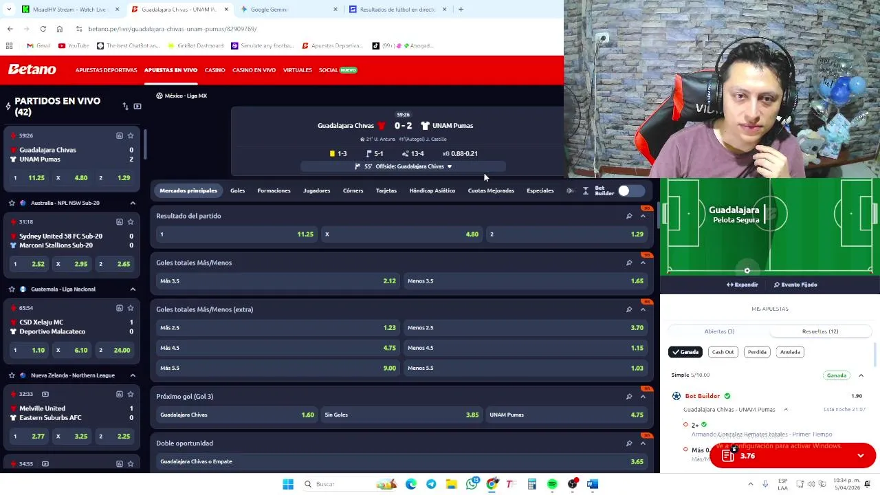Pin the Próximo gol (Gol 3) market
The width and height of the screenshot is (880, 495).
pyautogui.click(x=628, y=396)
